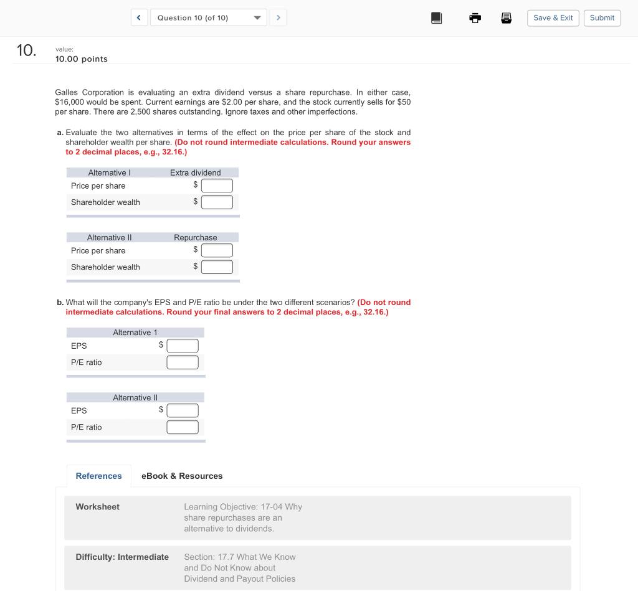Open the calculator icon in the header
The height and width of the screenshot is (591, 638).
(x=506, y=17)
